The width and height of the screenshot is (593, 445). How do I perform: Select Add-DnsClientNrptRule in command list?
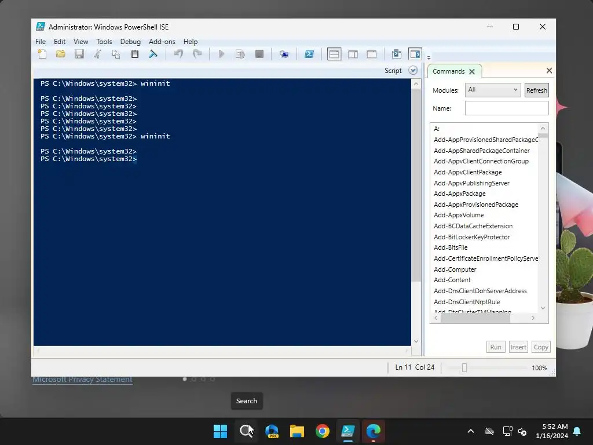pyautogui.click(x=467, y=302)
